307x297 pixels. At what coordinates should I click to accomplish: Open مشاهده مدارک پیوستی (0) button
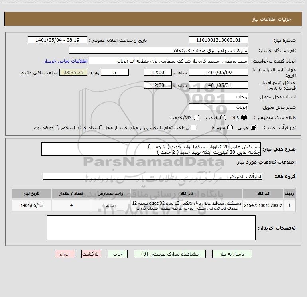pos(170,254)
